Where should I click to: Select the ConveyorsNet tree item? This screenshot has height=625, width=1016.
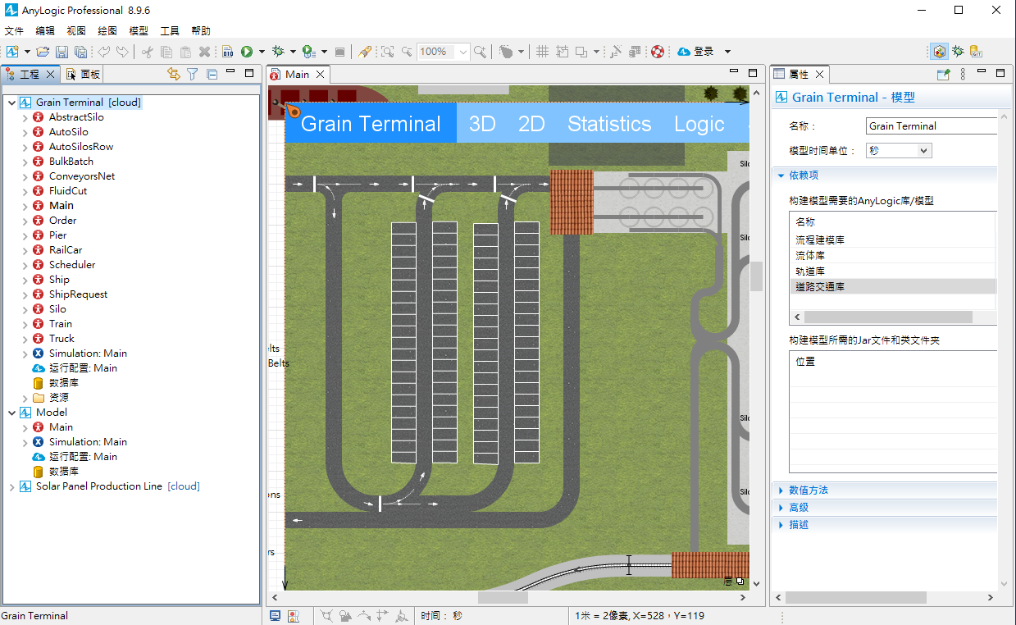[x=82, y=176]
